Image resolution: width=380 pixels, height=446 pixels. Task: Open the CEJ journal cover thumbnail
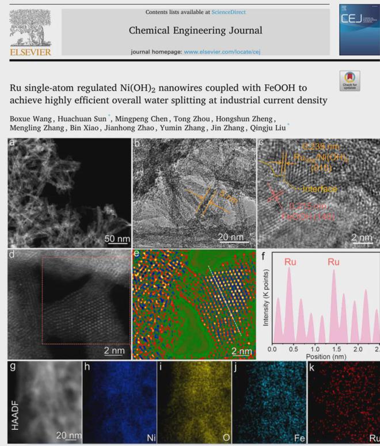[359, 30]
